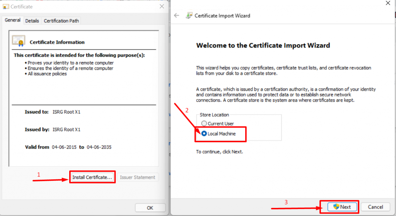Click the greyed-out Issuer Statement button
Viewport: 396px width, 216px height.
tap(137, 177)
